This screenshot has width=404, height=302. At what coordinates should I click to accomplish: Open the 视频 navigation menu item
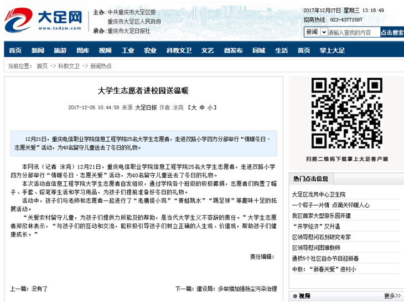point(105,50)
